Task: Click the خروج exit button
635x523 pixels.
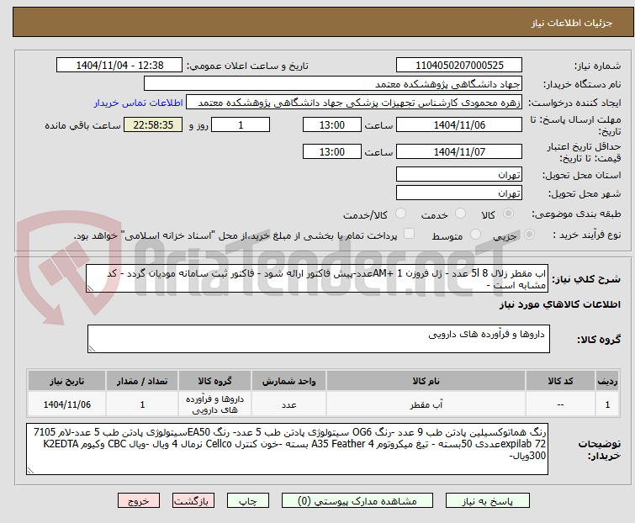Action: pyautogui.click(x=139, y=501)
